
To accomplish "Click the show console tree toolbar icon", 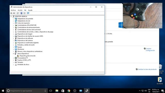I will [18, 13].
